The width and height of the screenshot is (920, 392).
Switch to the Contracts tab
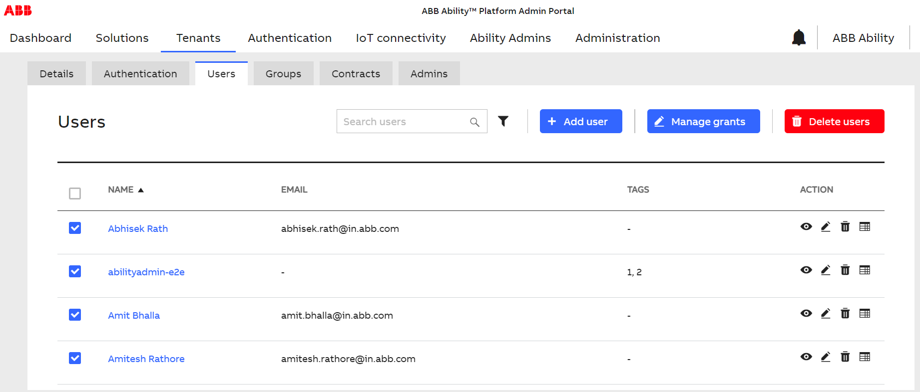(x=356, y=73)
